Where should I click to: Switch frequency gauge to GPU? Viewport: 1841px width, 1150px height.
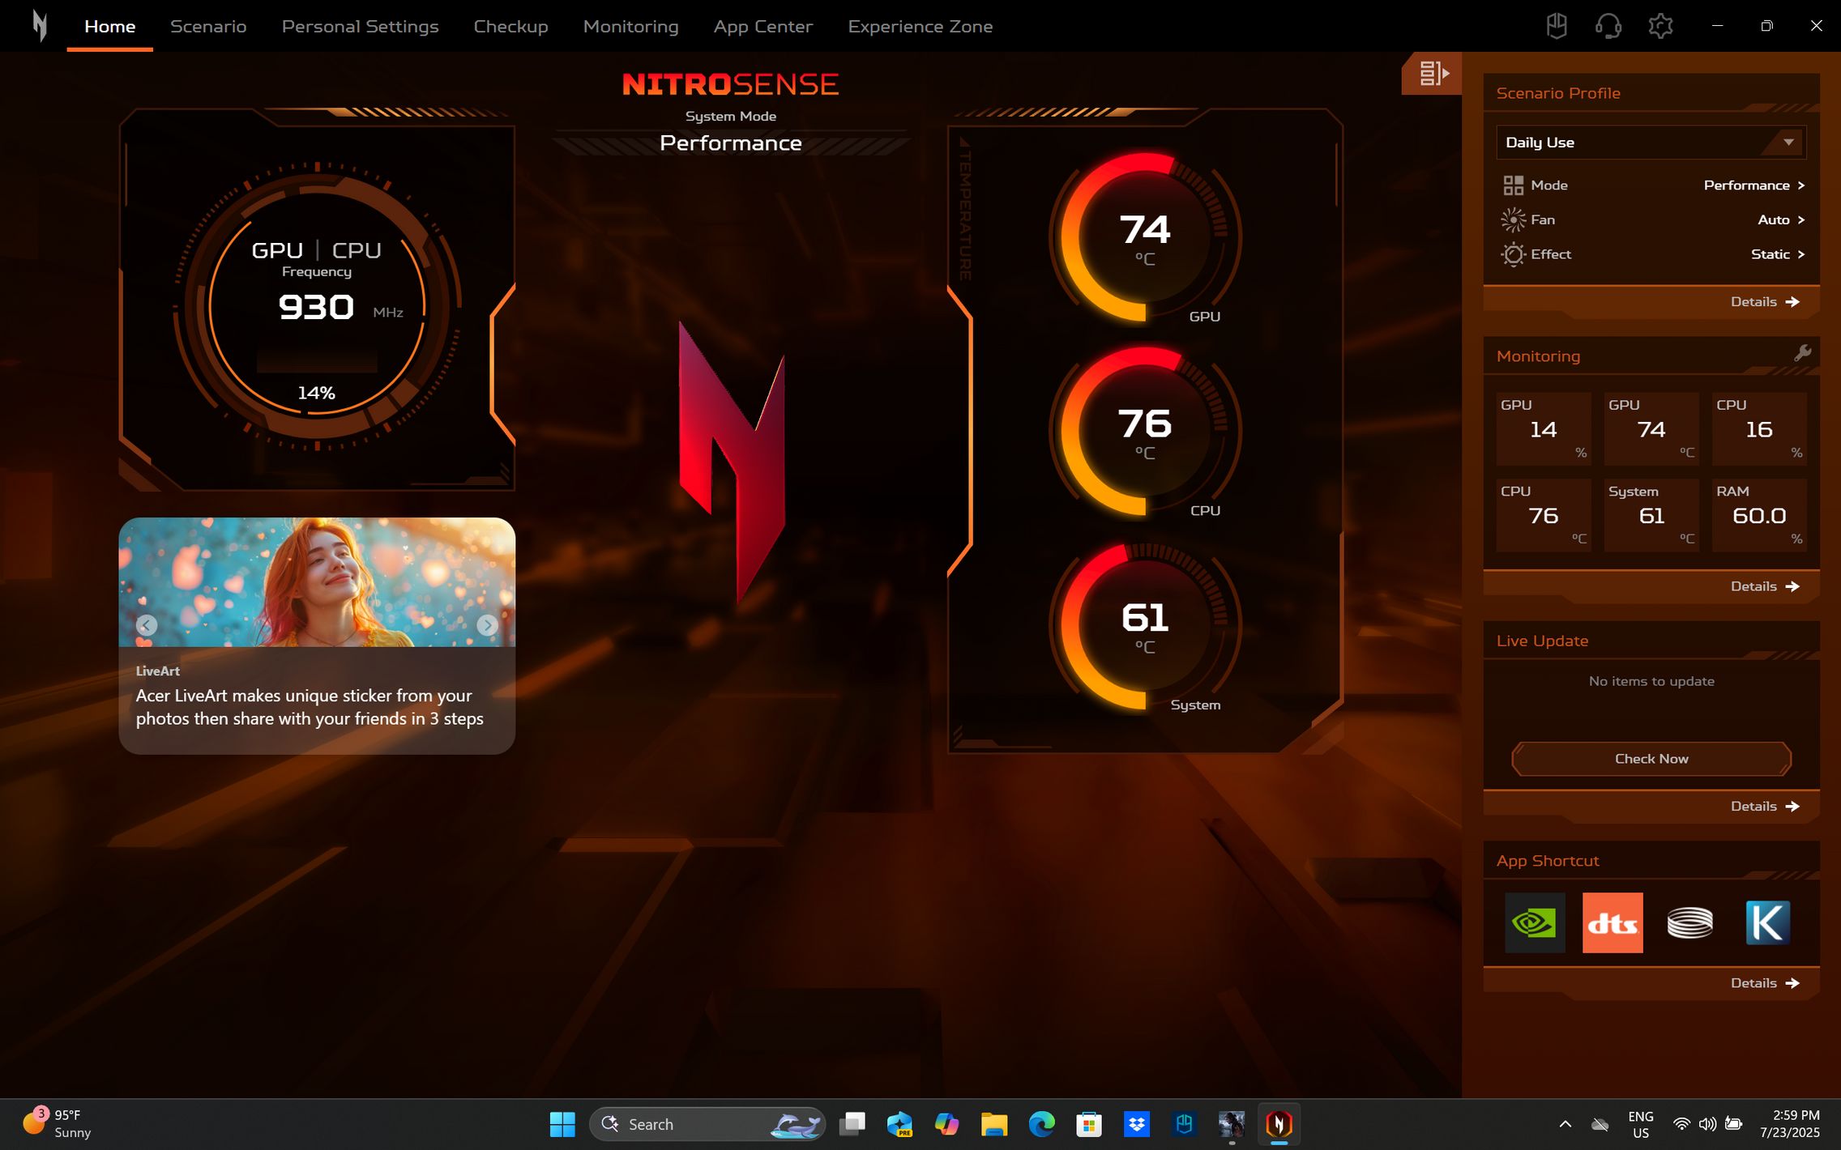coord(277,250)
